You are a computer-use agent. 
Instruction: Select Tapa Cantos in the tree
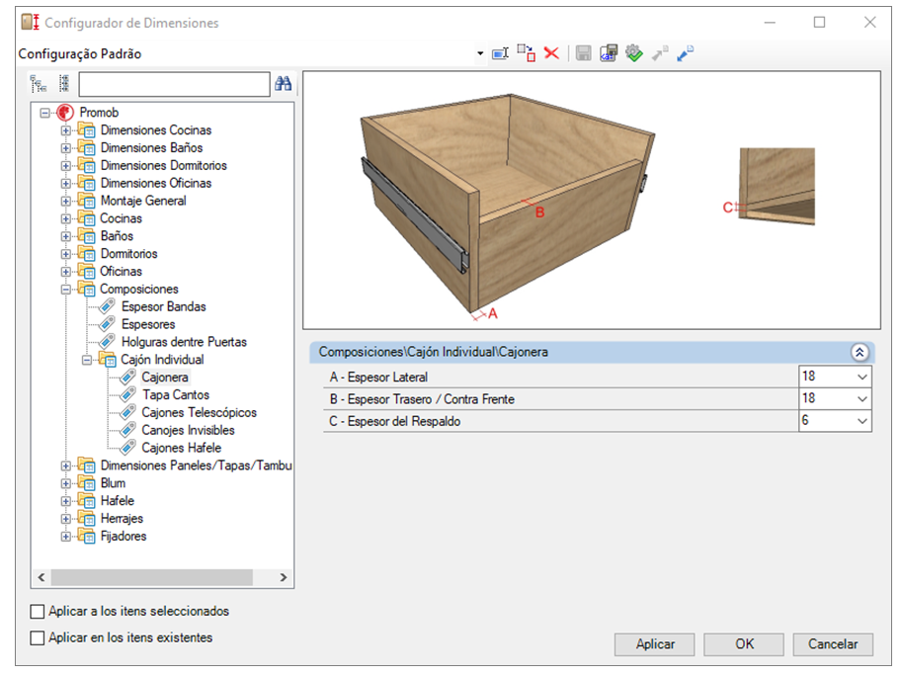176,394
